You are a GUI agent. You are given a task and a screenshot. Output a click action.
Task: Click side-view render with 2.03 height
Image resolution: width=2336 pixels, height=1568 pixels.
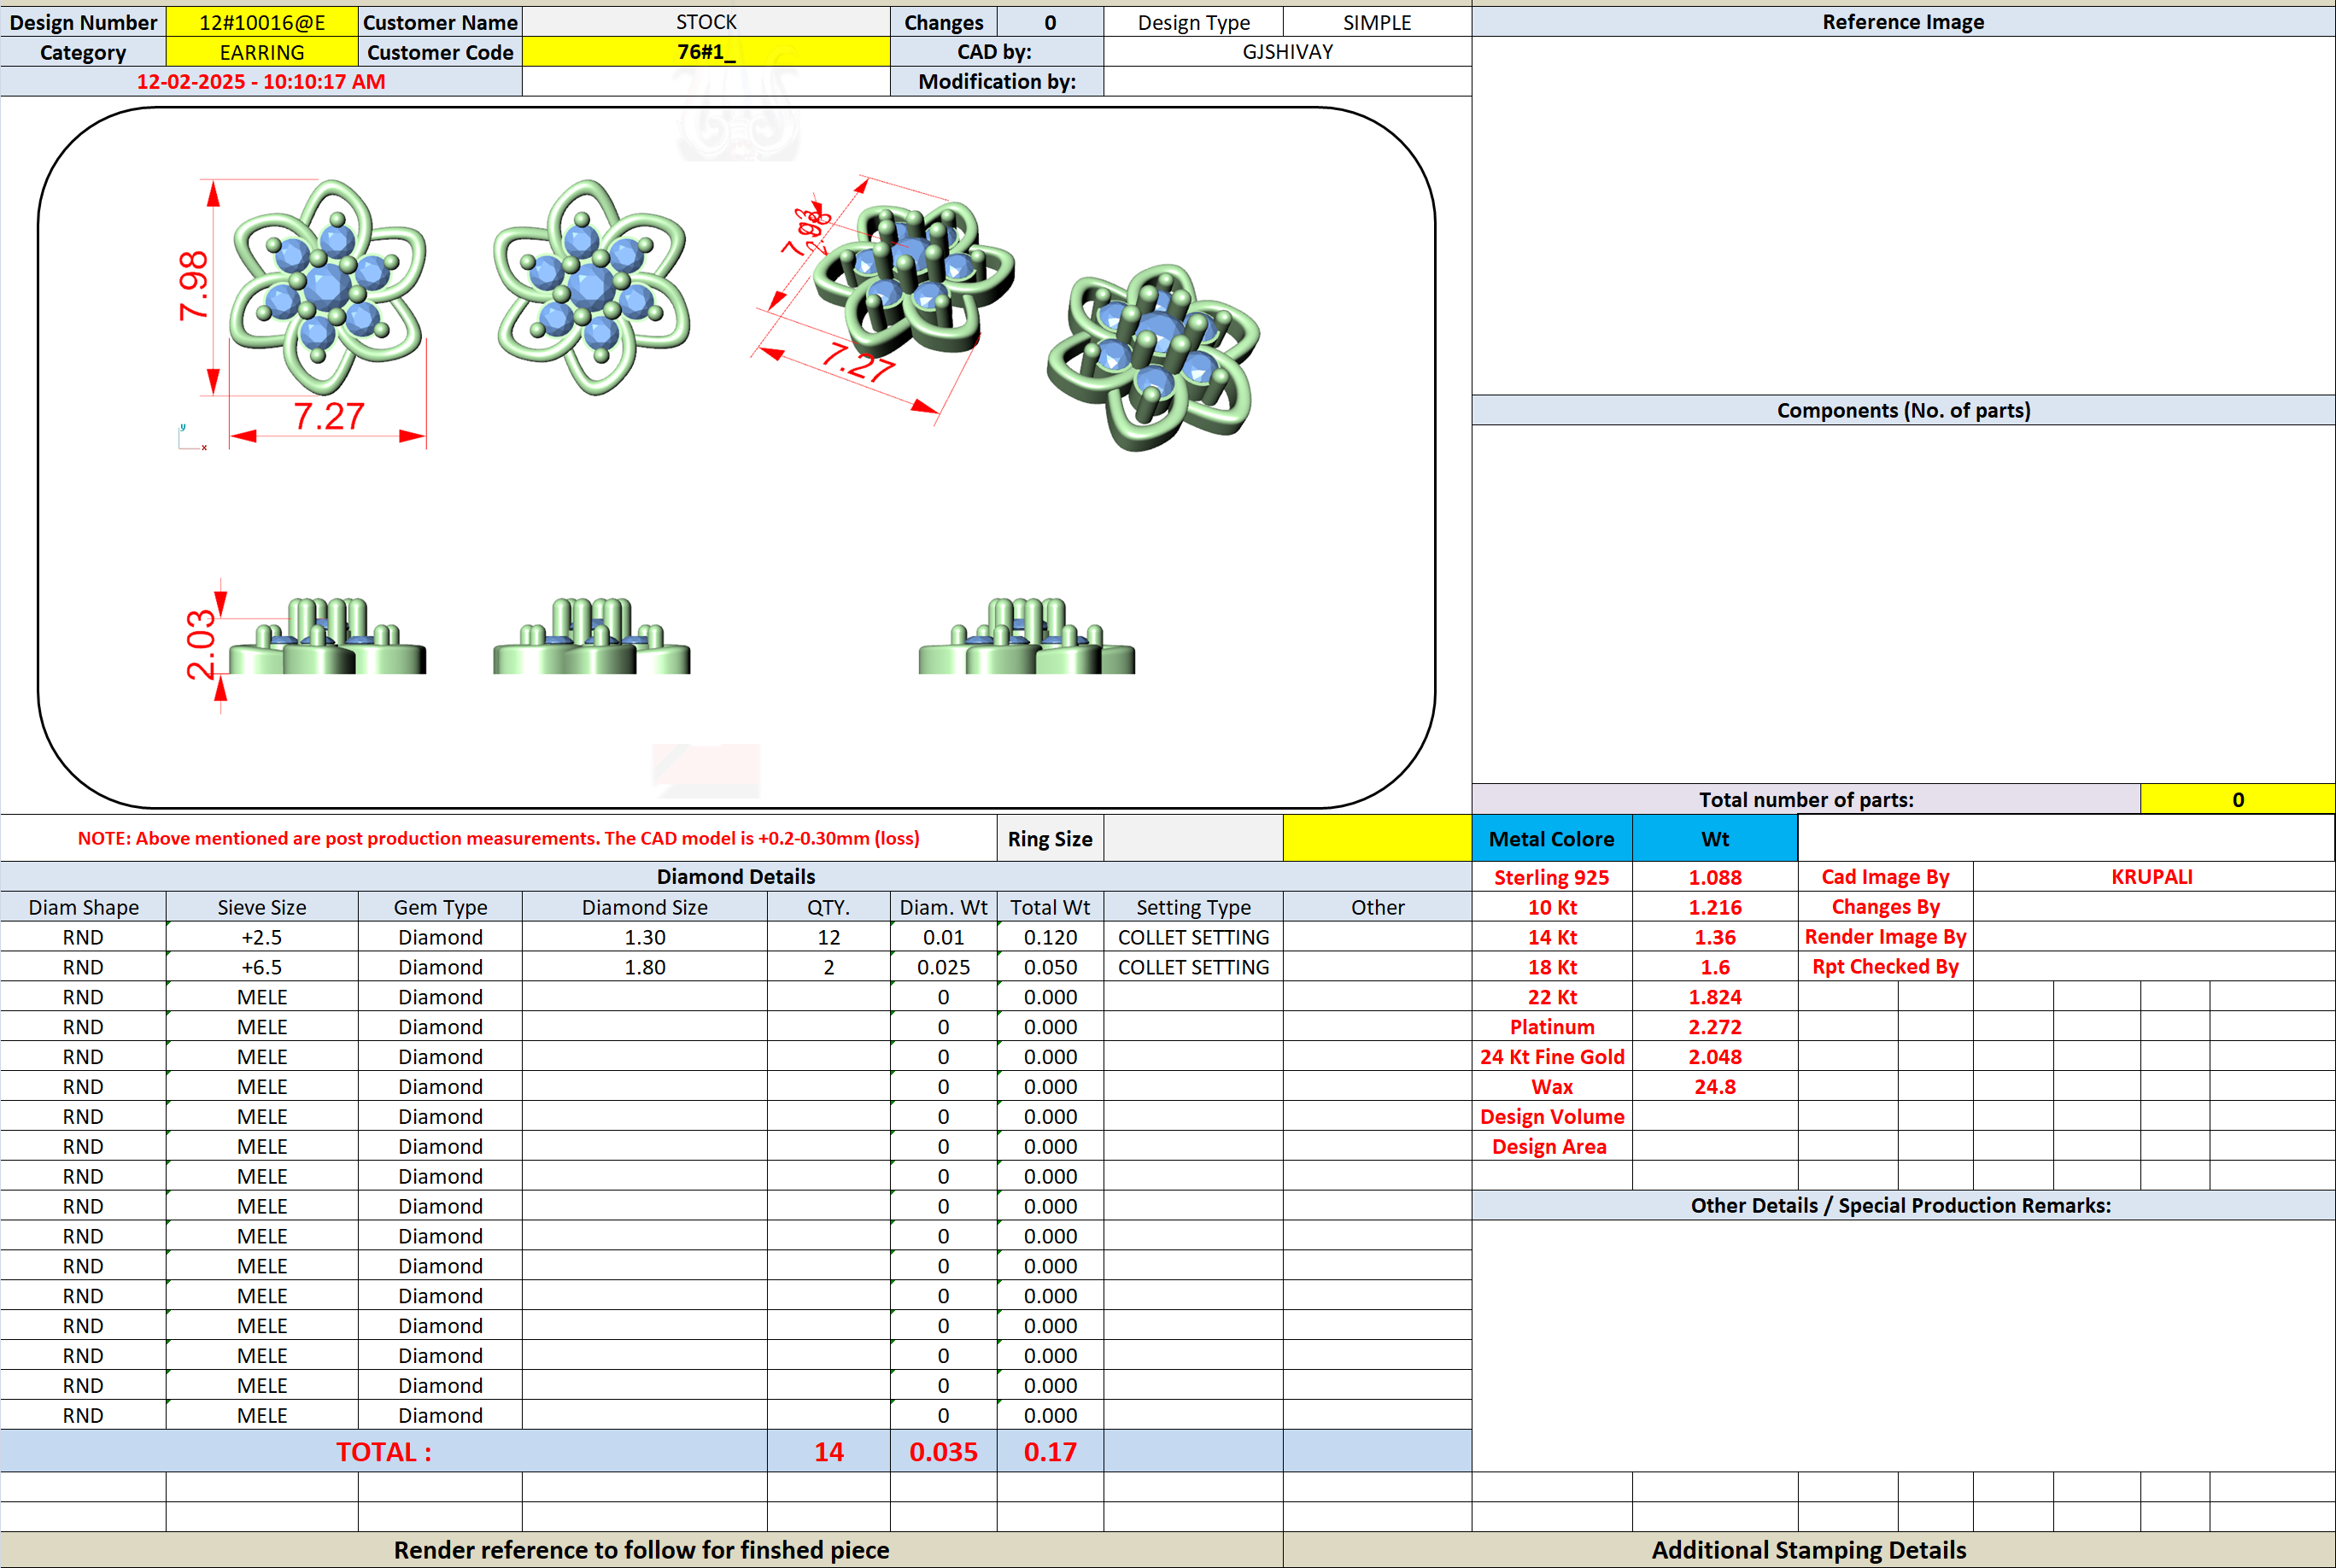pos(327,636)
